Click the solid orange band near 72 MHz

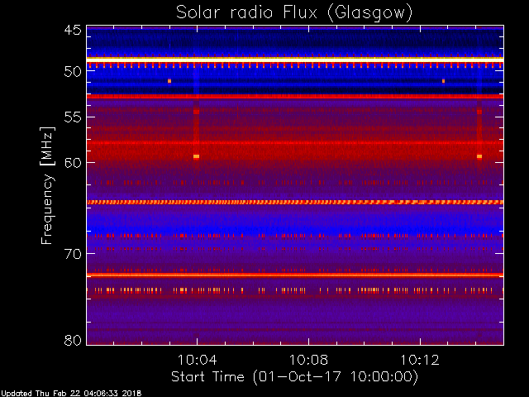click(x=295, y=275)
